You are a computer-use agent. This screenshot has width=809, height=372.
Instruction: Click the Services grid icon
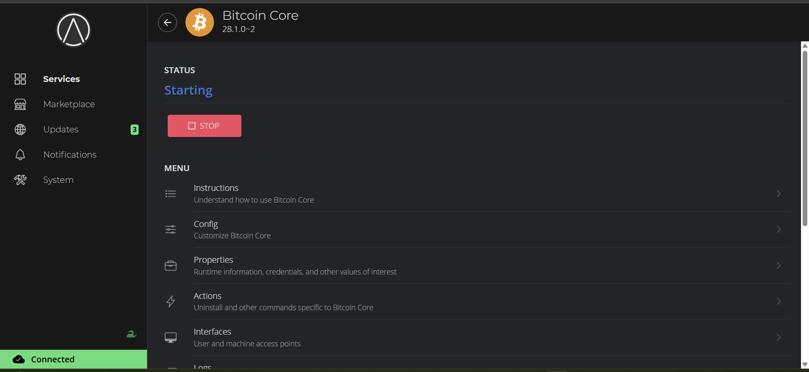20,79
